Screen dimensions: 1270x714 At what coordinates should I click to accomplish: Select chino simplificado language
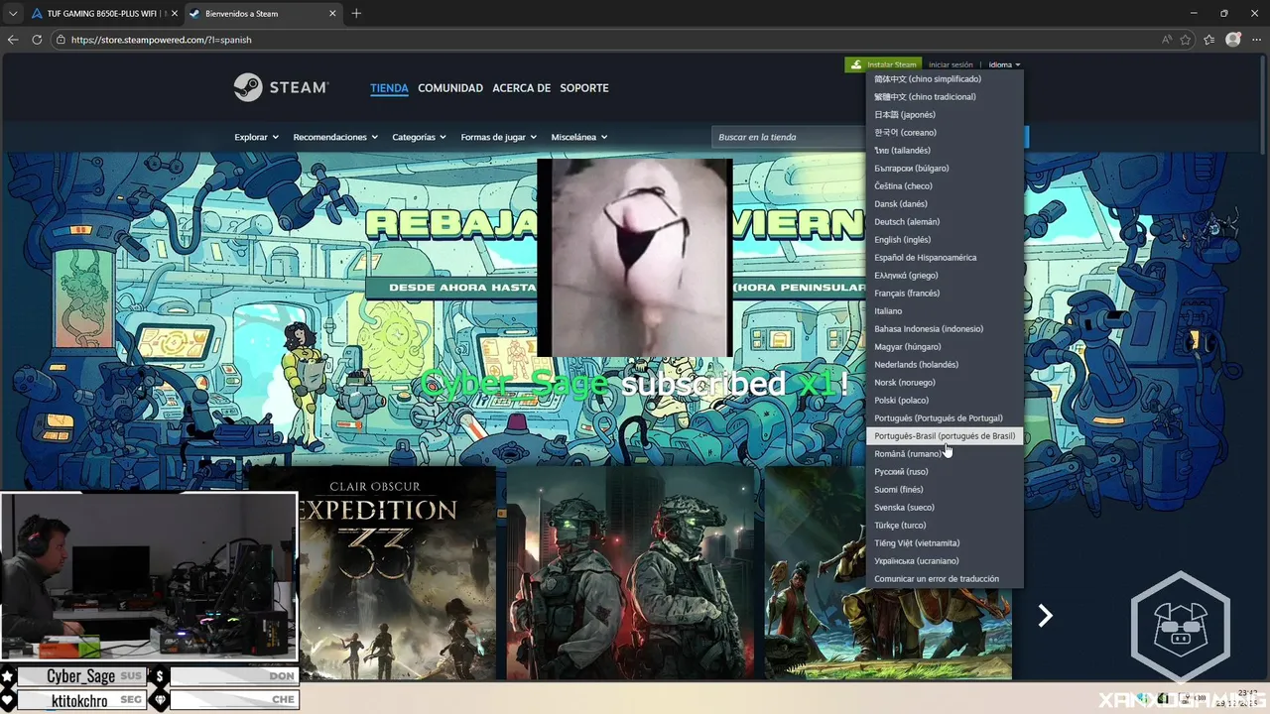[944, 79]
